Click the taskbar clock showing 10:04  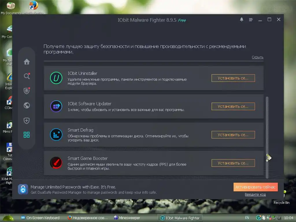tap(289, 218)
